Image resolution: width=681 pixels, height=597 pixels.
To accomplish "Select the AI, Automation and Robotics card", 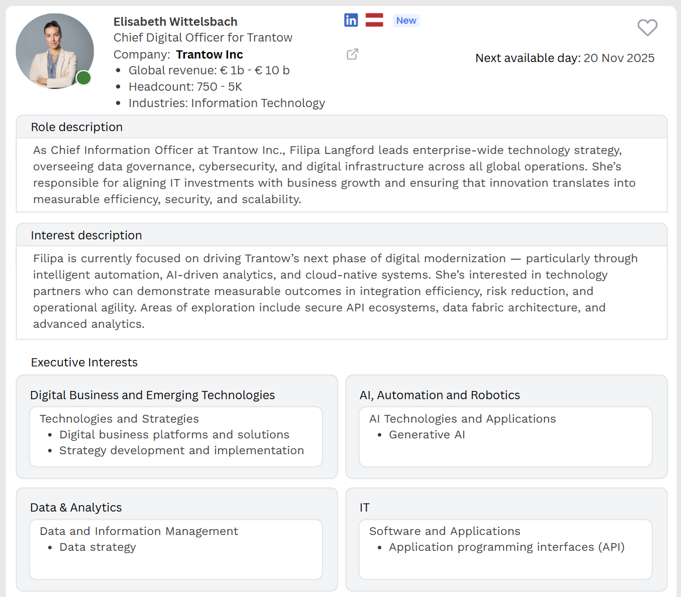I will [x=439, y=395].
